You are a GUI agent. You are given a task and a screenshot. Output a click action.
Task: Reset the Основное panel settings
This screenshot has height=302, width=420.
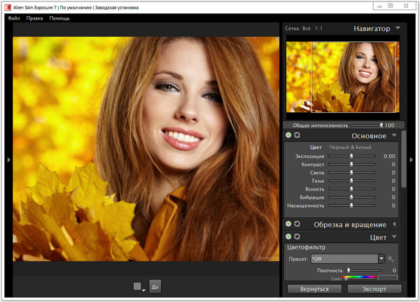click(297, 135)
